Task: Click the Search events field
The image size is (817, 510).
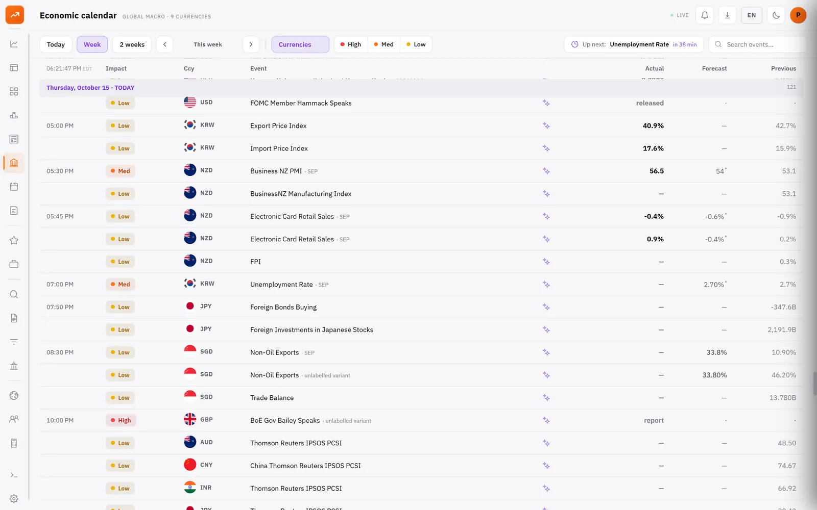Action: [757, 44]
